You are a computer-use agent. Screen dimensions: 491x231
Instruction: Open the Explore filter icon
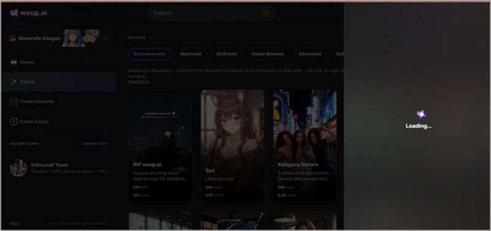click(152, 38)
